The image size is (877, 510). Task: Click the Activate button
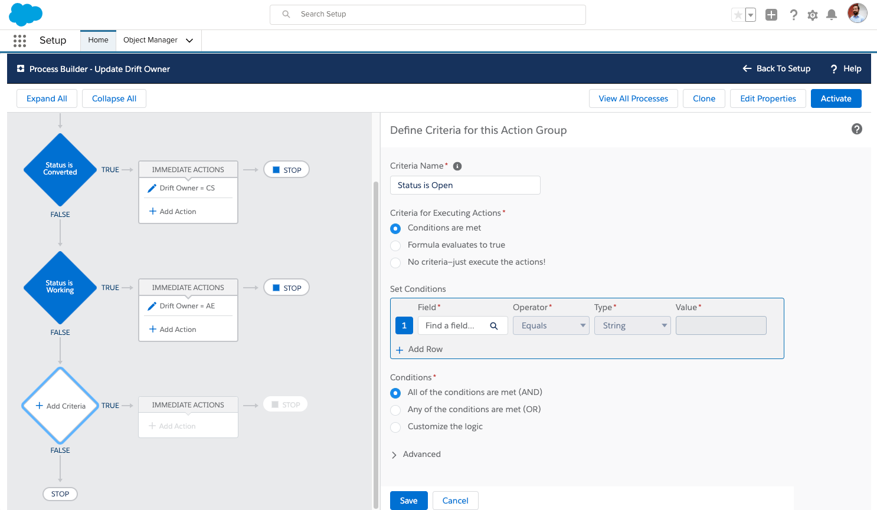(836, 98)
